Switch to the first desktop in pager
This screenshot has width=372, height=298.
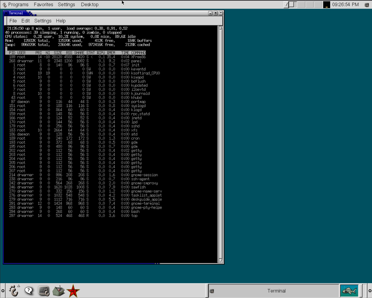point(293,4)
